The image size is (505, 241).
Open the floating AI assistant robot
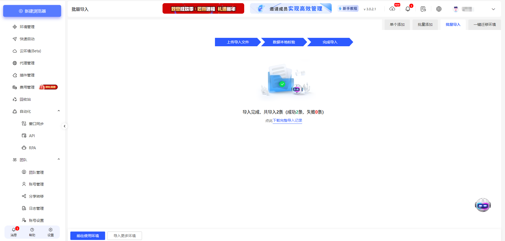pos(483,205)
